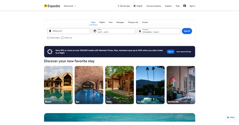Select the Stays tab
This screenshot has width=239, height=125.
tap(93, 22)
